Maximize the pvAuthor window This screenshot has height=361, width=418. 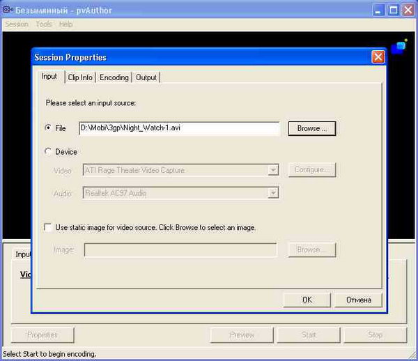coord(394,10)
